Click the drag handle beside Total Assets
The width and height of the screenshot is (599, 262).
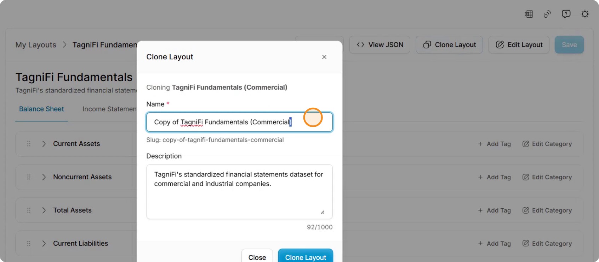[x=29, y=210]
